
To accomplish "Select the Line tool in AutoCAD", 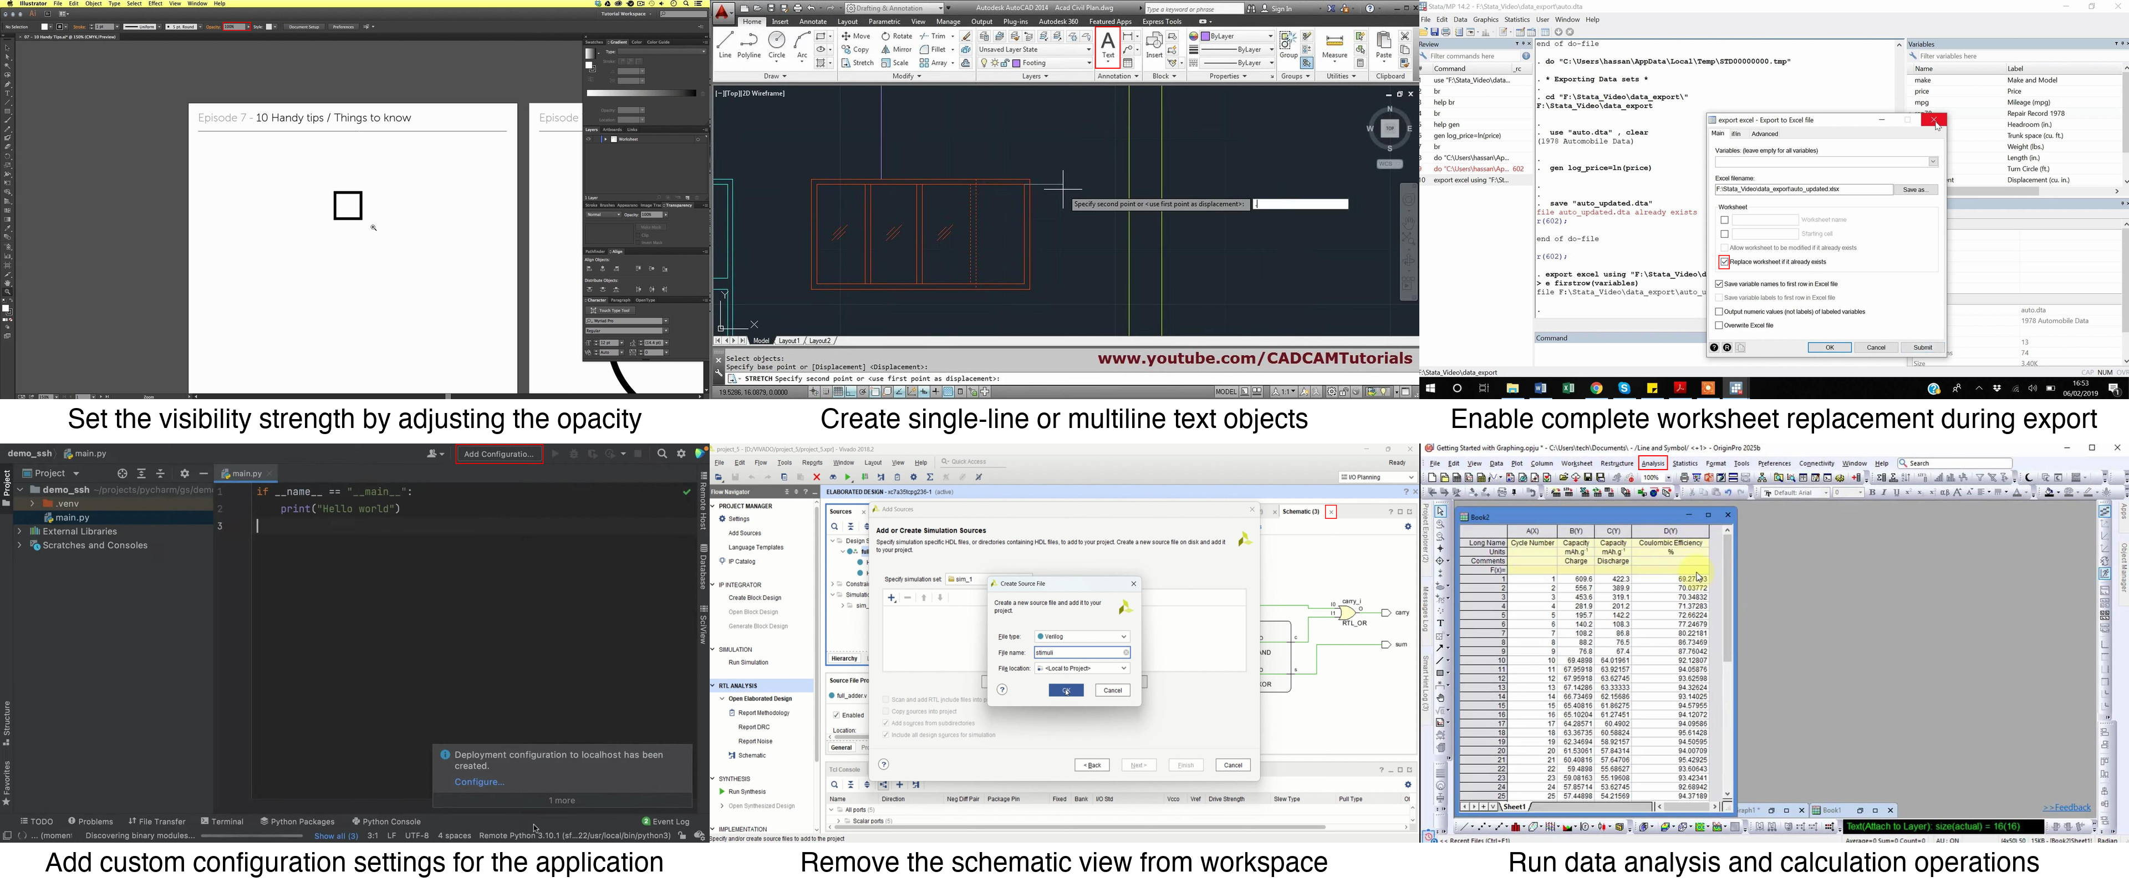I will click(725, 45).
